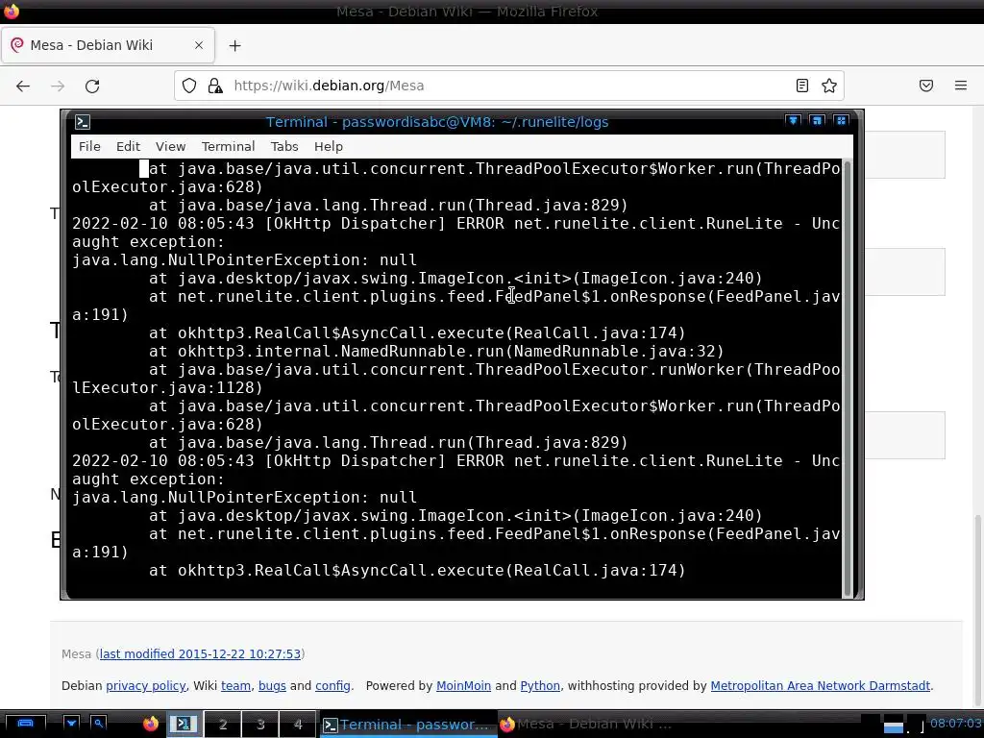Image resolution: width=984 pixels, height=738 pixels.
Task: Activate Mesa - Debian Wiki taskbar entry
Action: [x=587, y=725]
